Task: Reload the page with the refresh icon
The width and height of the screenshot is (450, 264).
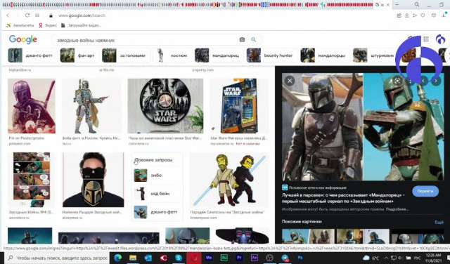Action: tap(27, 15)
